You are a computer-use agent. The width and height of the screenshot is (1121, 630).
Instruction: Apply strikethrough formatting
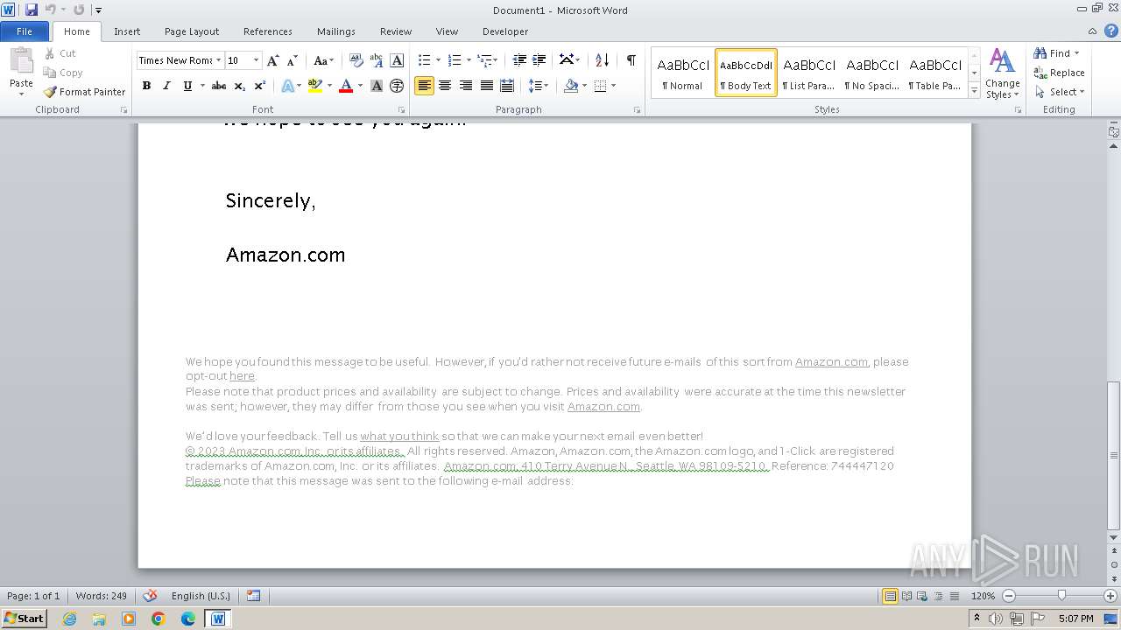[219, 86]
